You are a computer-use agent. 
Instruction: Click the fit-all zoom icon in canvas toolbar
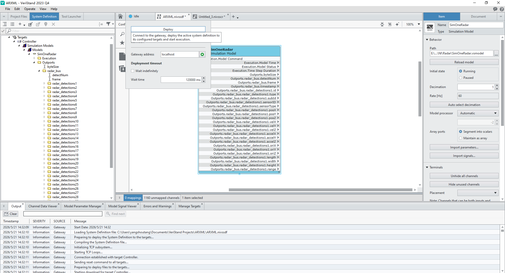click(390, 24)
